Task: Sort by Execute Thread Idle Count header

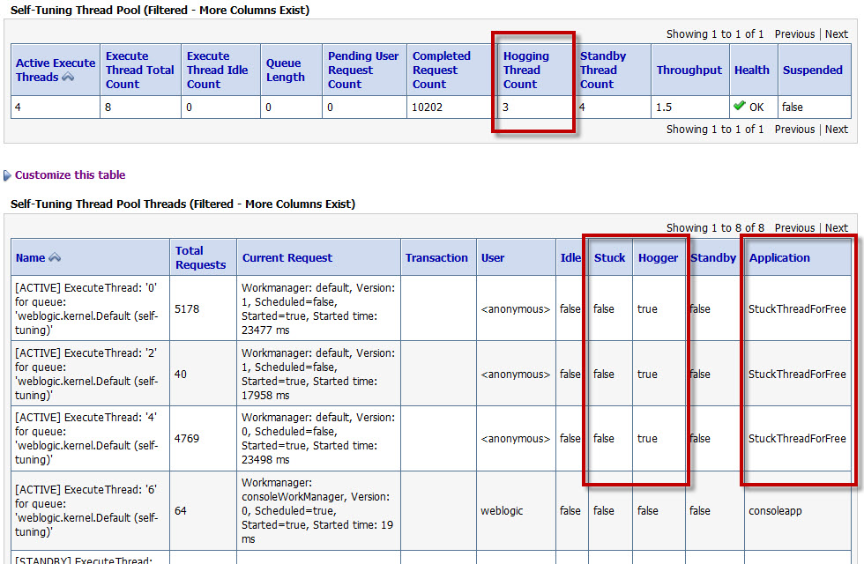Action: coord(217,70)
